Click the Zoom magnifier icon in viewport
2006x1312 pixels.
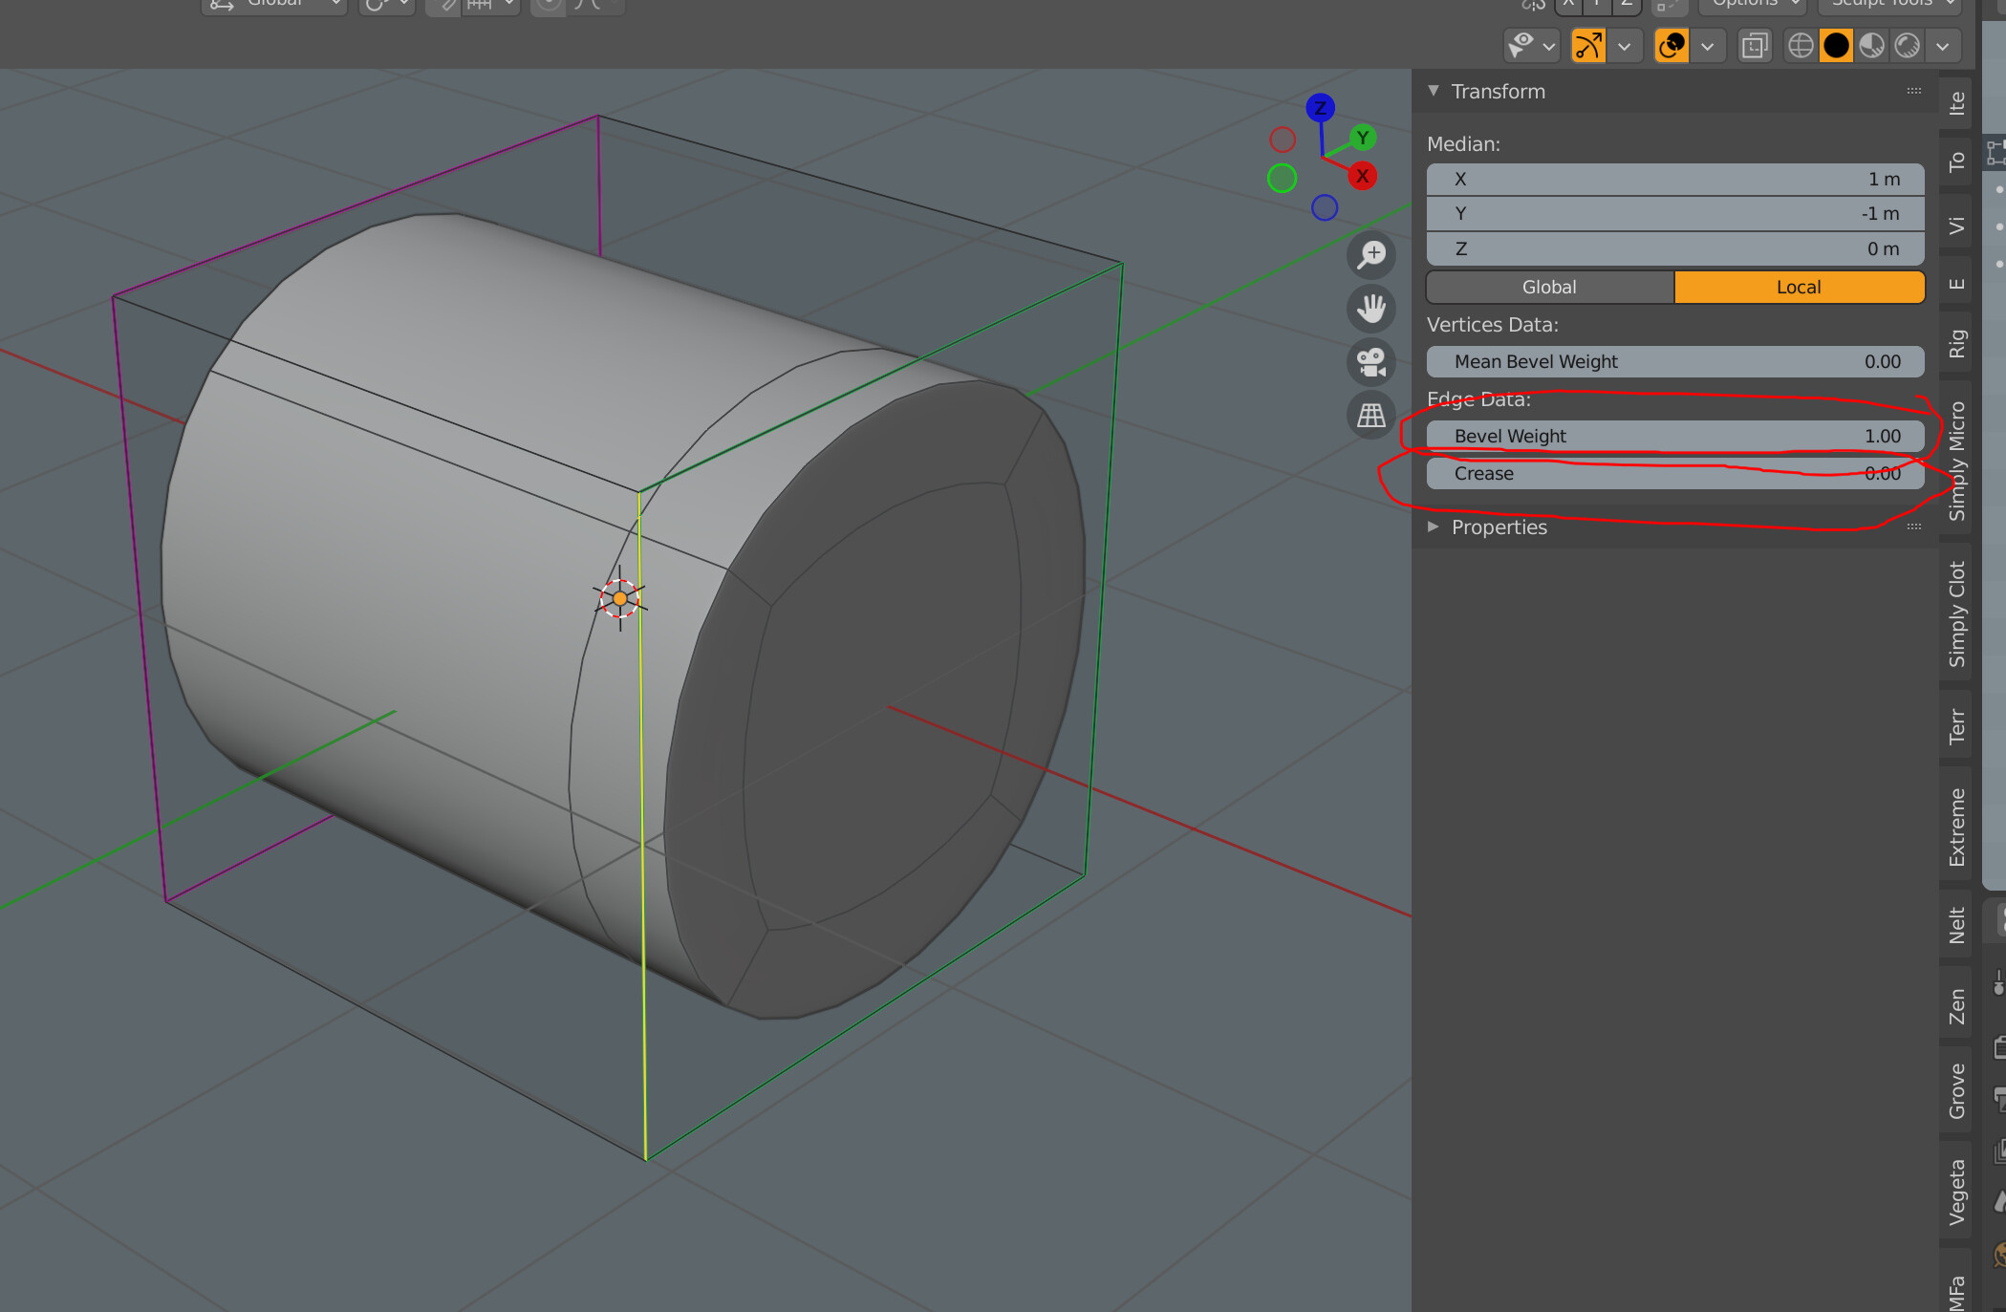coord(1371,255)
